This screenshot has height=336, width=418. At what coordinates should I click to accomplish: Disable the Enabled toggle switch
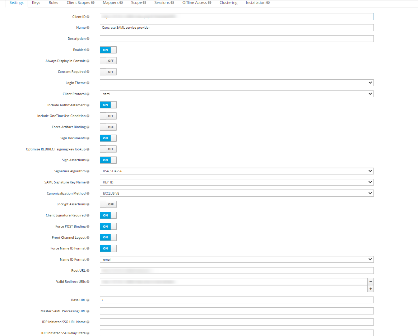(x=108, y=50)
